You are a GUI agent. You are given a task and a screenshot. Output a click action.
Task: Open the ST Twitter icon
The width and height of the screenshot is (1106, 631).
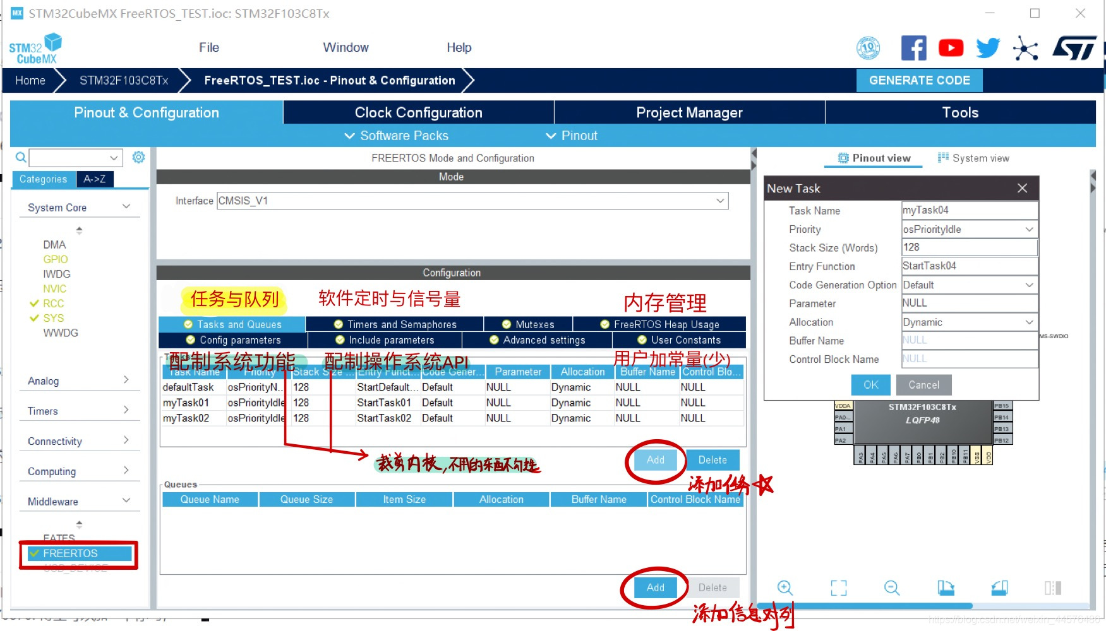coord(988,48)
